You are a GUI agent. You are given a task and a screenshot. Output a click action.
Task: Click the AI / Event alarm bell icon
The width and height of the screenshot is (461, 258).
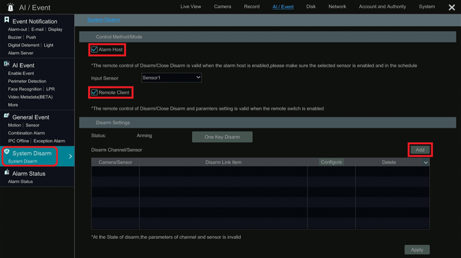10,7
